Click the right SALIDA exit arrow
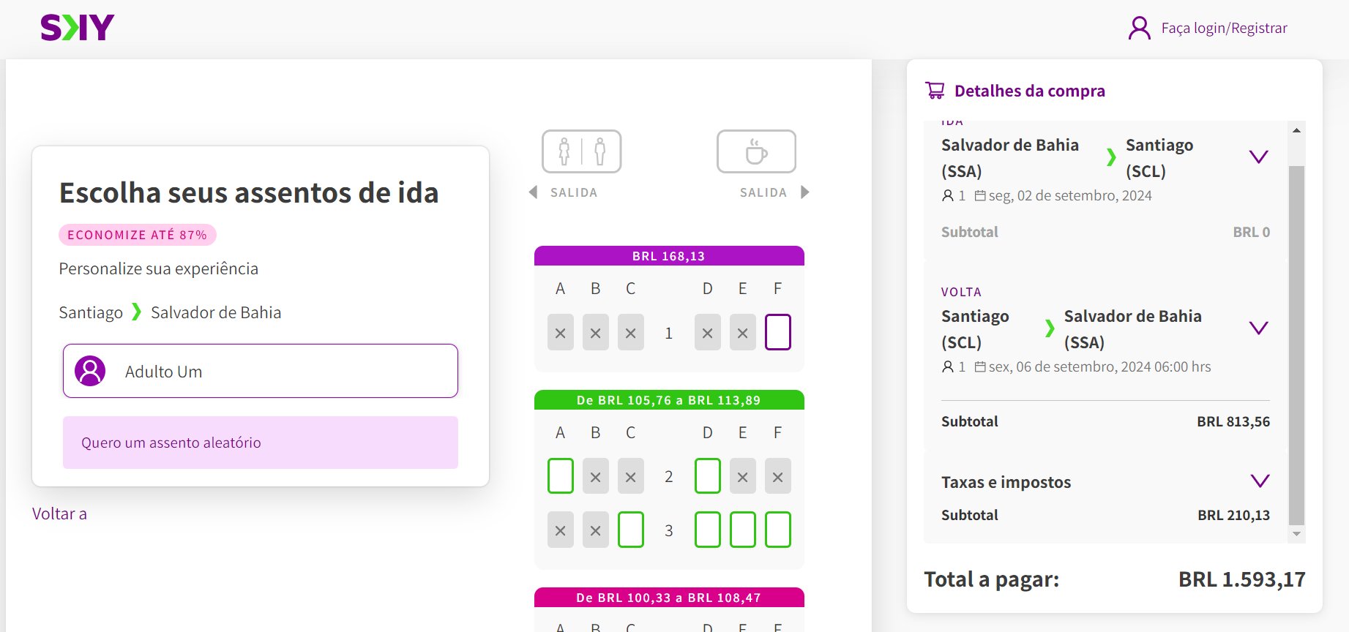Viewport: 1349px width, 632px height. pyautogui.click(x=805, y=192)
